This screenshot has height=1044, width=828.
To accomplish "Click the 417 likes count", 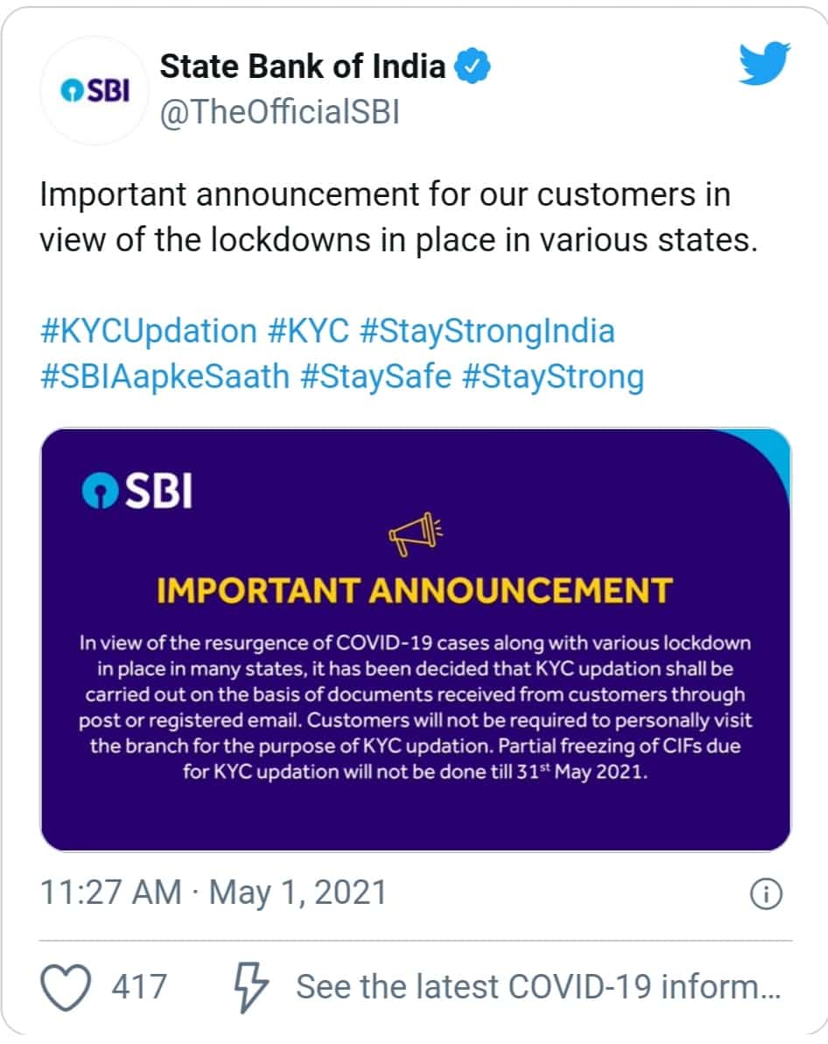I will pyautogui.click(x=138, y=987).
